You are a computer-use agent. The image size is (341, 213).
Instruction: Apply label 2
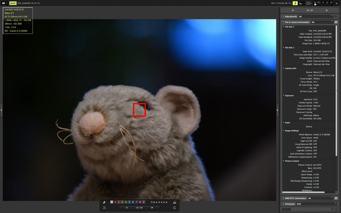click(x=119, y=202)
